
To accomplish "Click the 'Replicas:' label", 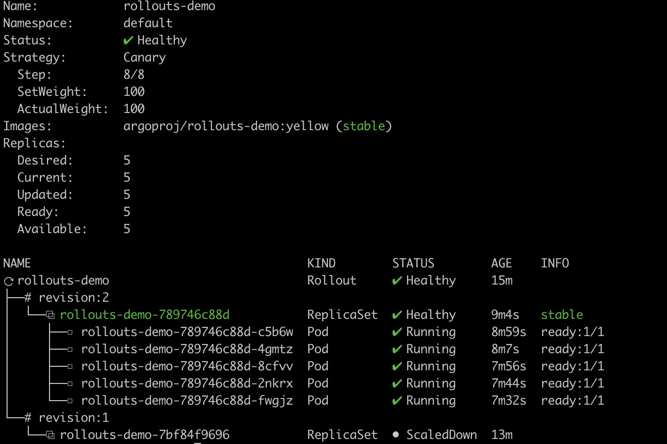I will pyautogui.click(x=34, y=143).
